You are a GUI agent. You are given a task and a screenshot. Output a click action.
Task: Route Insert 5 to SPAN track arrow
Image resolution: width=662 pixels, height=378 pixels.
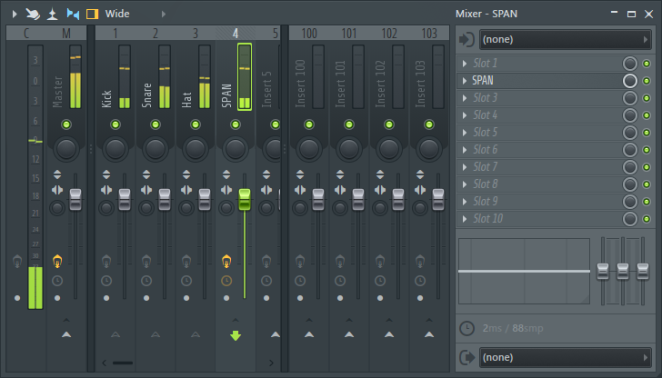click(x=276, y=334)
